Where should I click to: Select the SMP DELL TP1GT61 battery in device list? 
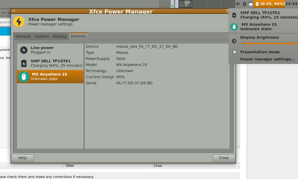pyautogui.click(x=50, y=63)
